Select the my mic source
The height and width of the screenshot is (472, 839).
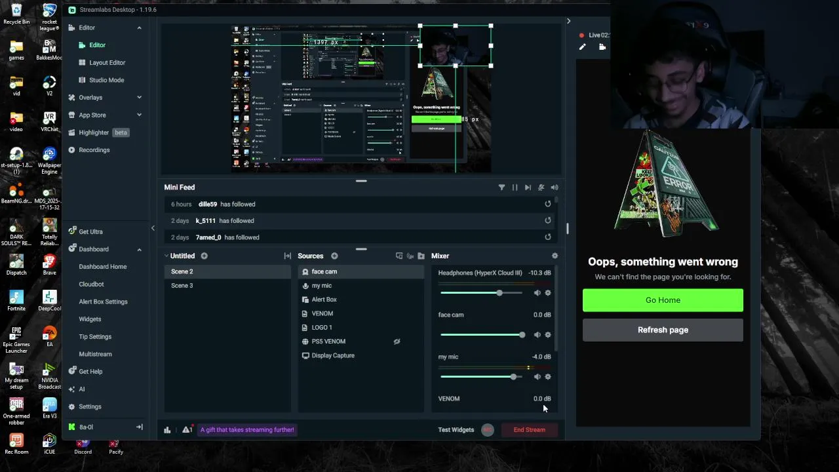361,285
